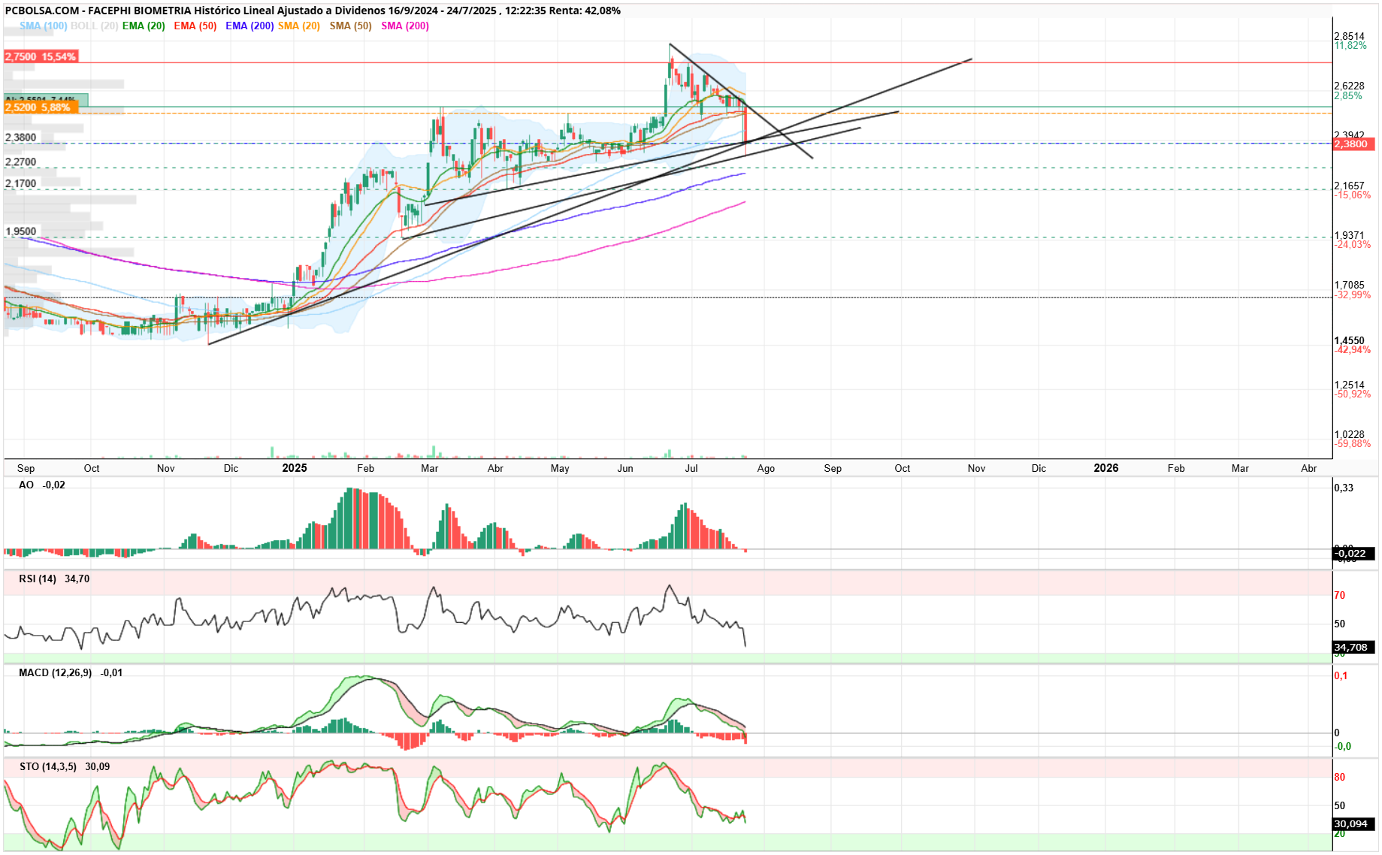Viewport: 1382px width, 855px height.
Task: Click the -59,88% axis percentage
Action: tap(1353, 444)
